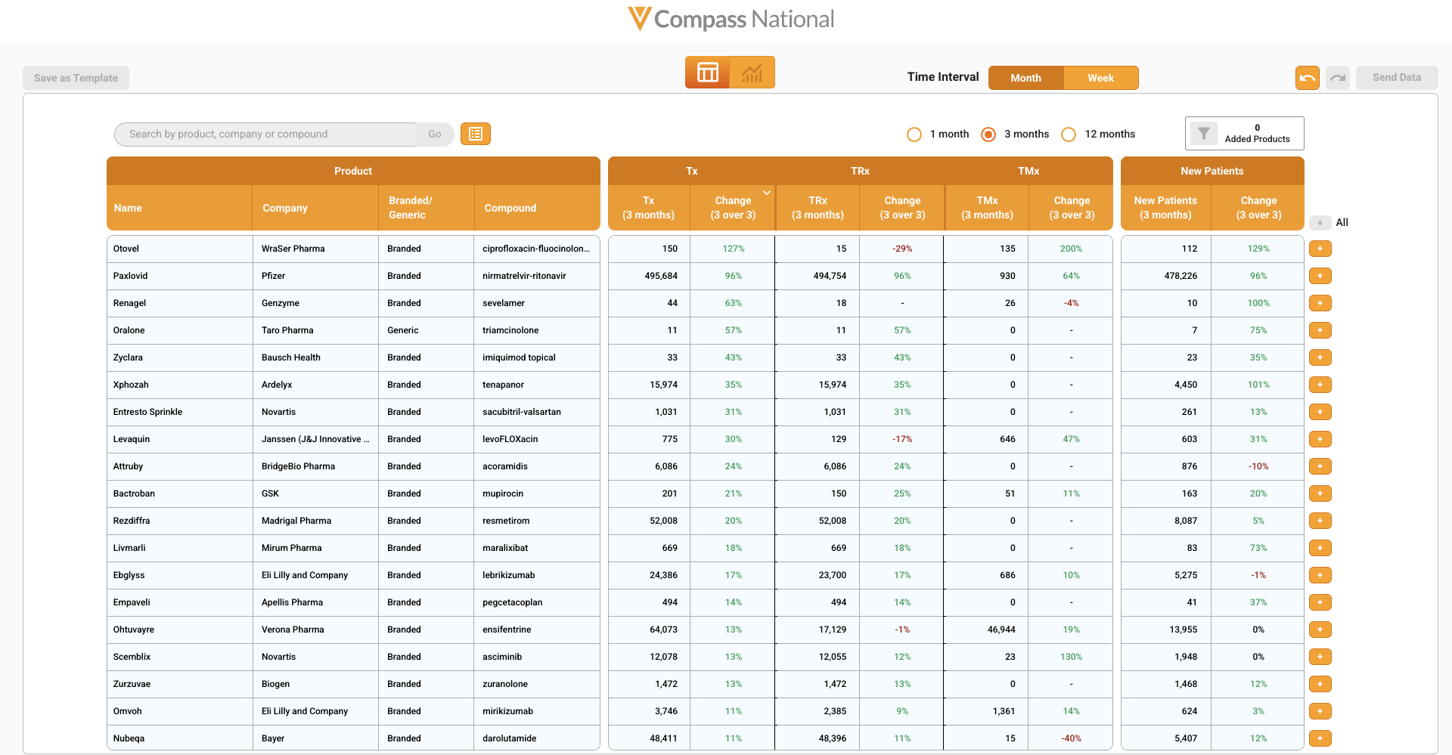Switch time interval to Month
The height and width of the screenshot is (755, 1452).
(1025, 78)
